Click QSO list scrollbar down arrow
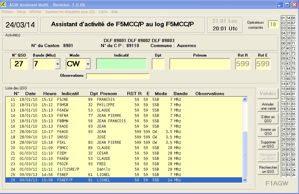The height and width of the screenshot is (194, 299). pos(245,180)
